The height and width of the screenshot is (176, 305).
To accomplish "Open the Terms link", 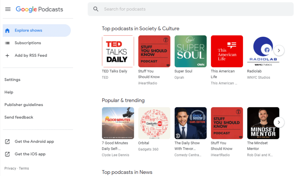I will tap(24, 168).
